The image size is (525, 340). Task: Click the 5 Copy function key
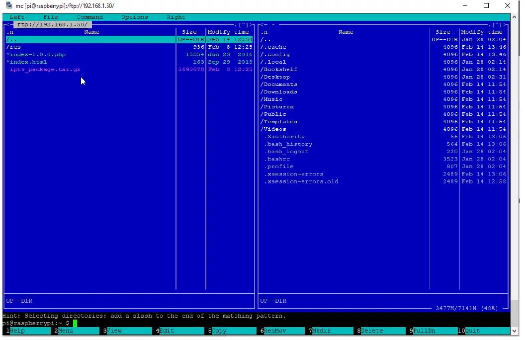(232, 331)
